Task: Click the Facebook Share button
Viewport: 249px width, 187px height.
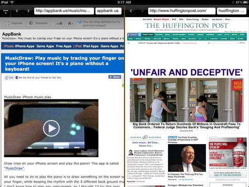Action: point(115,77)
